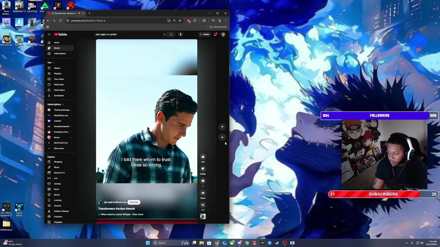Open the Fortnite desktop shortcut
Screen dimensions: 440x247
pyautogui.click(x=19, y=24)
